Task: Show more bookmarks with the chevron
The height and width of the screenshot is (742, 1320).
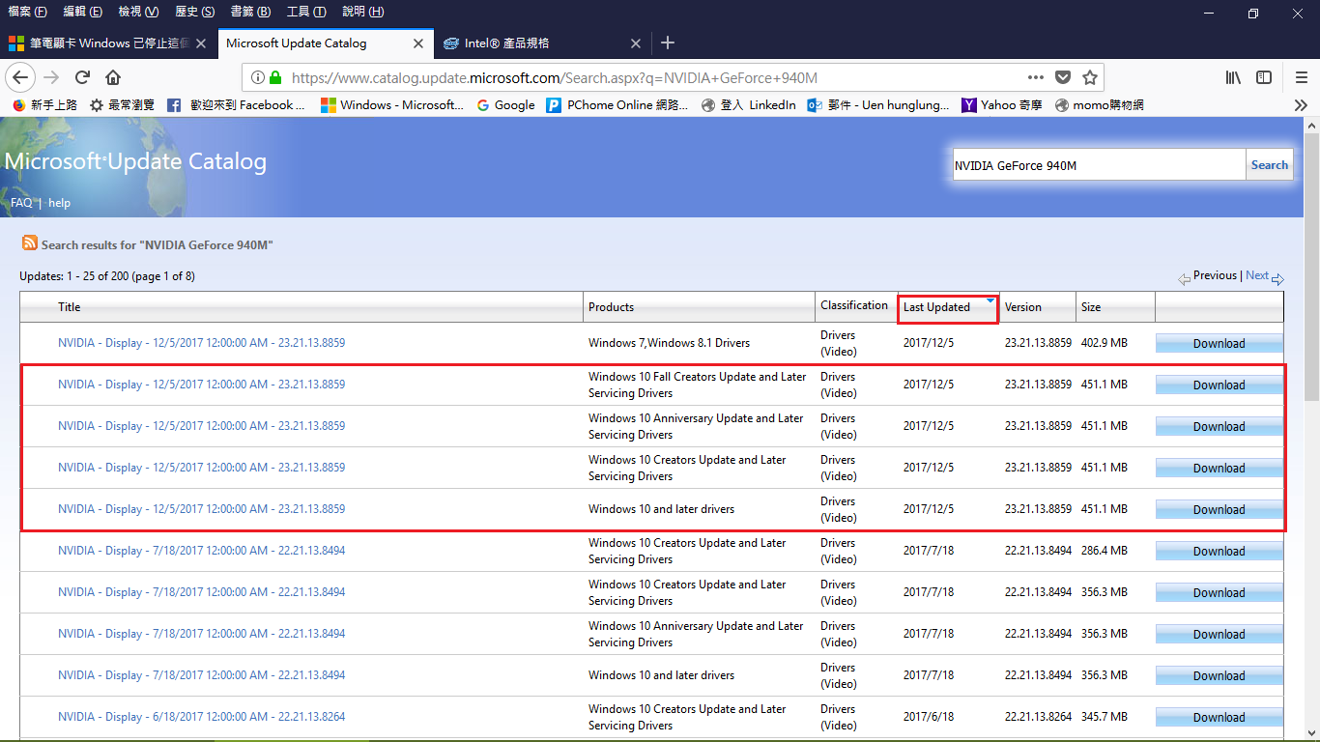Action: pyautogui.click(x=1301, y=104)
